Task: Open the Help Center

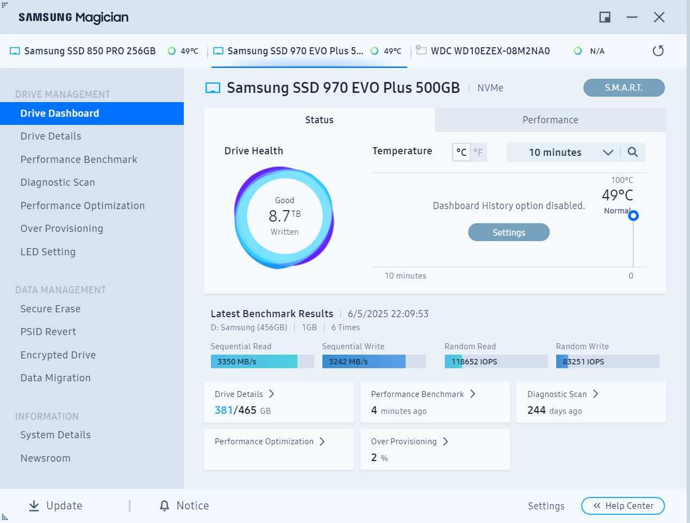Action: click(x=623, y=506)
